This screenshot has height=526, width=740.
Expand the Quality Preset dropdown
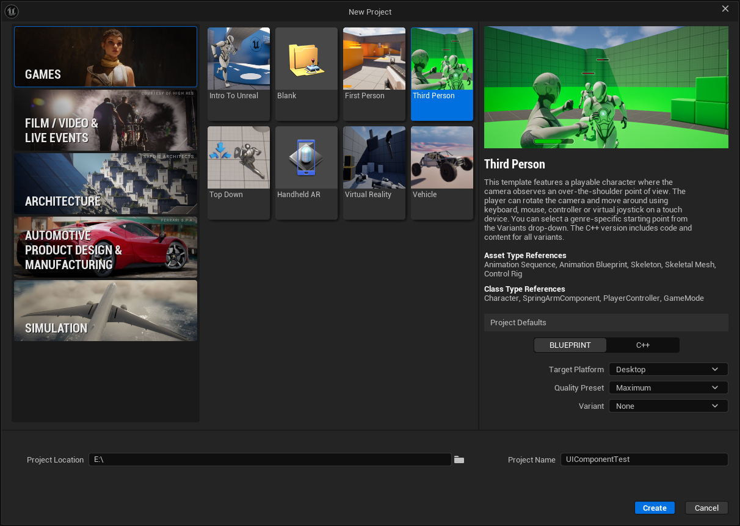(669, 387)
